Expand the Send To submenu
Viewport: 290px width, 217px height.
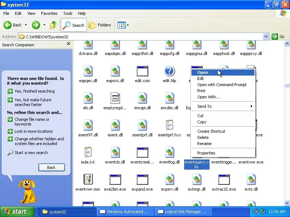pos(223,106)
